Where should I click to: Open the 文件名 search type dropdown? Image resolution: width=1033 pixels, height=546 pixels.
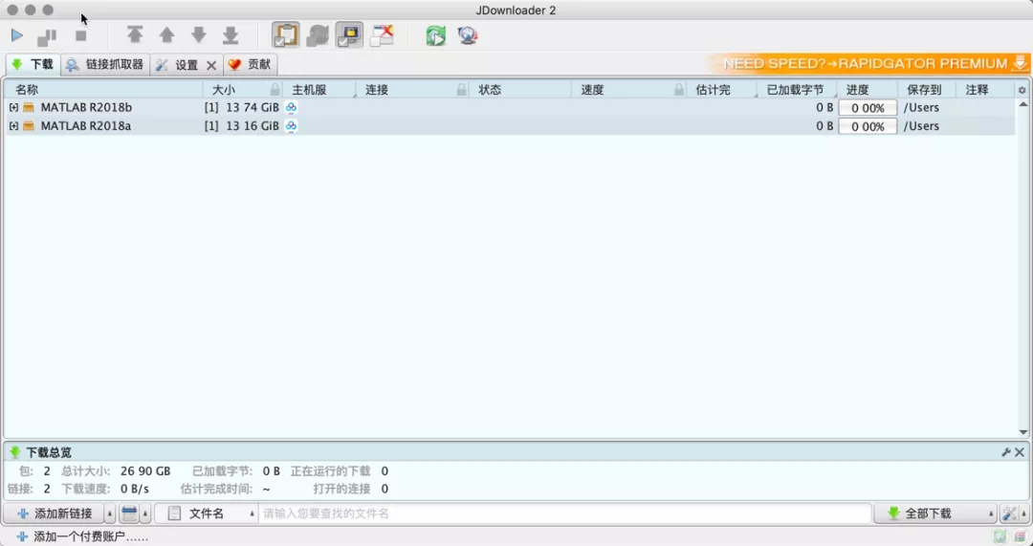207,513
